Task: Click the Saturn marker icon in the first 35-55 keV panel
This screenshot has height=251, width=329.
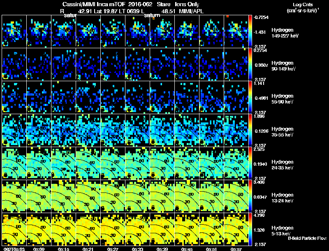Action: (6, 142)
